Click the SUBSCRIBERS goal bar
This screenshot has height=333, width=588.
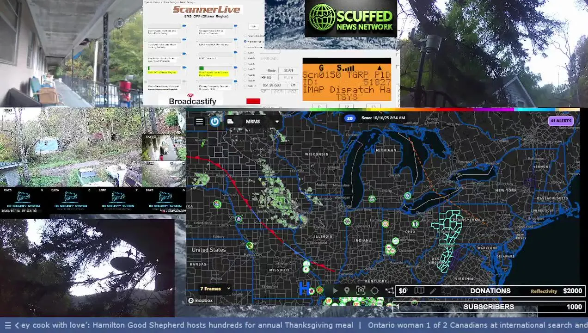tap(489, 307)
